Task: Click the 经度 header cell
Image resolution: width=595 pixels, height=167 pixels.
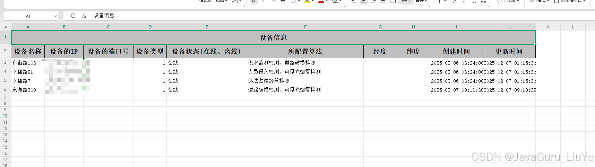Action: tap(380, 51)
